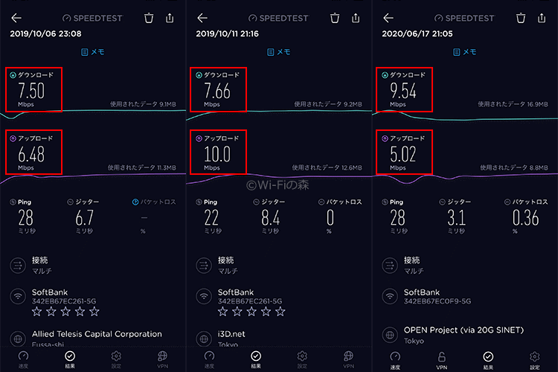Share the 2019/10/11 21:16 result
This screenshot has height=372, width=558.
pyautogui.click(x=356, y=18)
